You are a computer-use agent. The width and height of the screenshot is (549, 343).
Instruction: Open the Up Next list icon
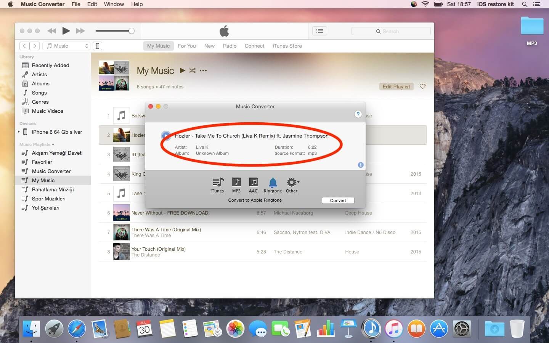coord(319,31)
